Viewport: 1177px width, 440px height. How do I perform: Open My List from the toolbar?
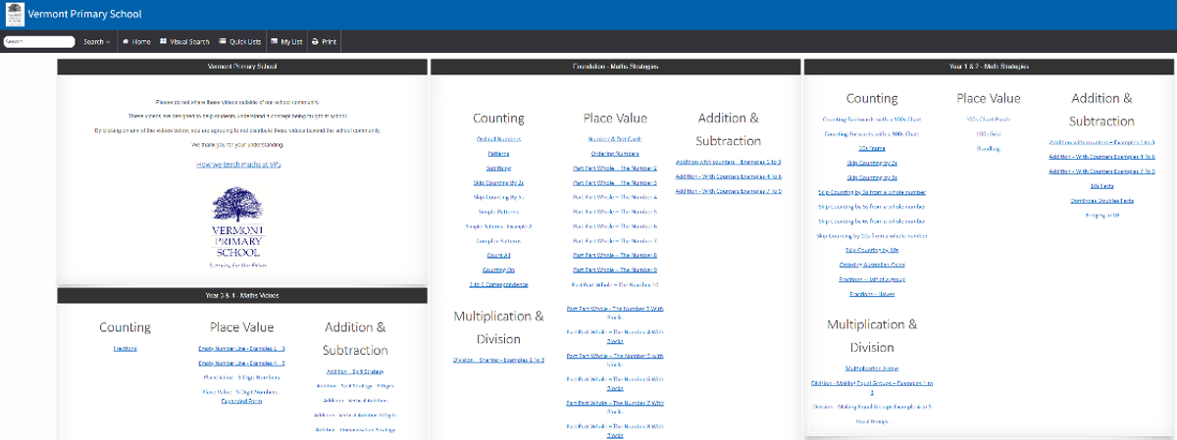[x=286, y=42]
